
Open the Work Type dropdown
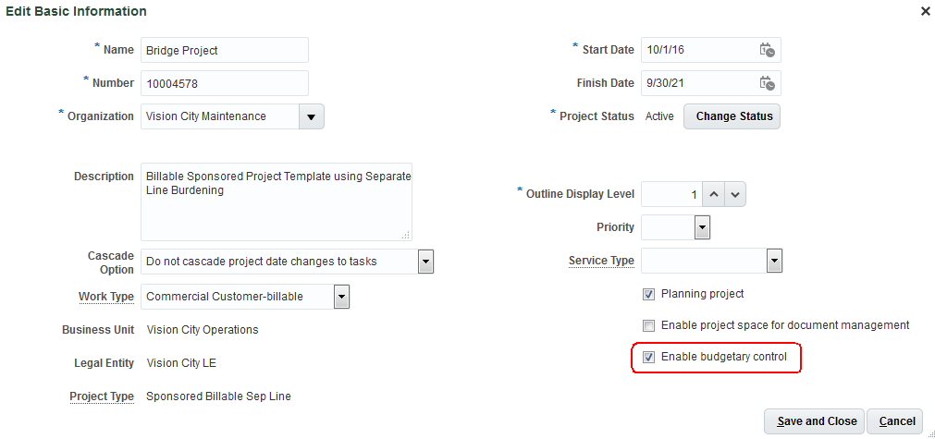[341, 297]
